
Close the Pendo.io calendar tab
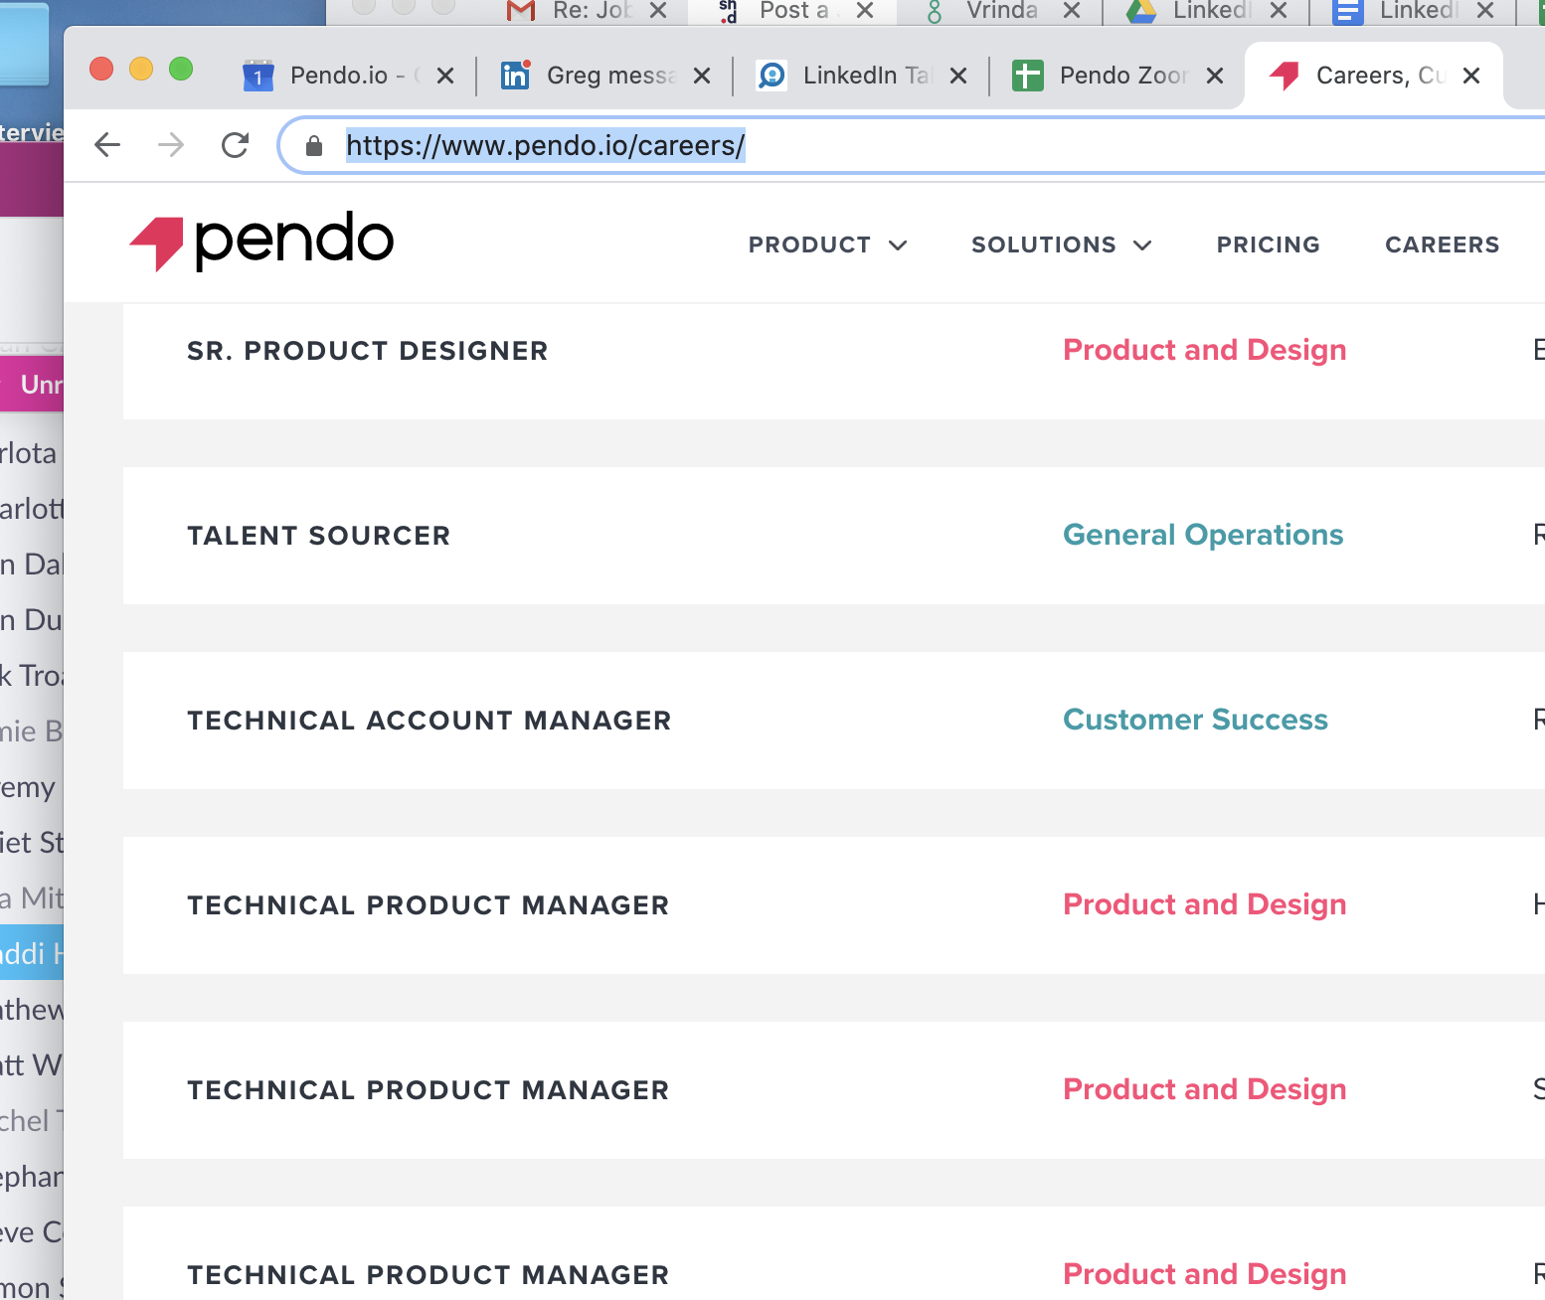(x=445, y=76)
